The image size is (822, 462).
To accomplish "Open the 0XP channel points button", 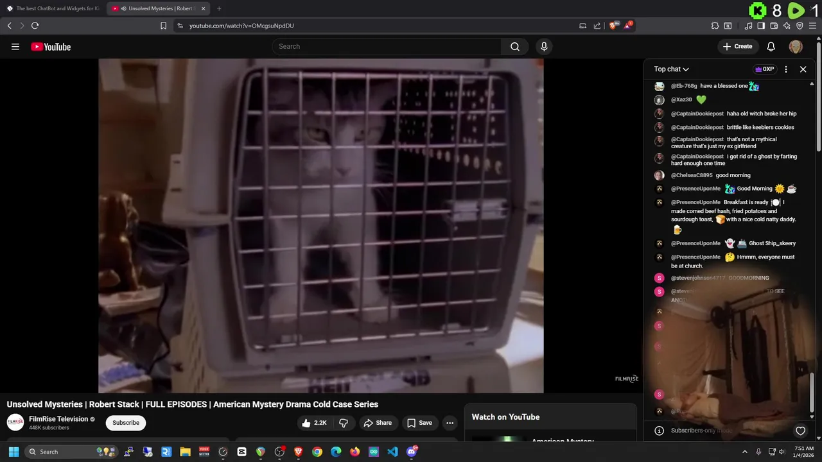I will pos(764,69).
